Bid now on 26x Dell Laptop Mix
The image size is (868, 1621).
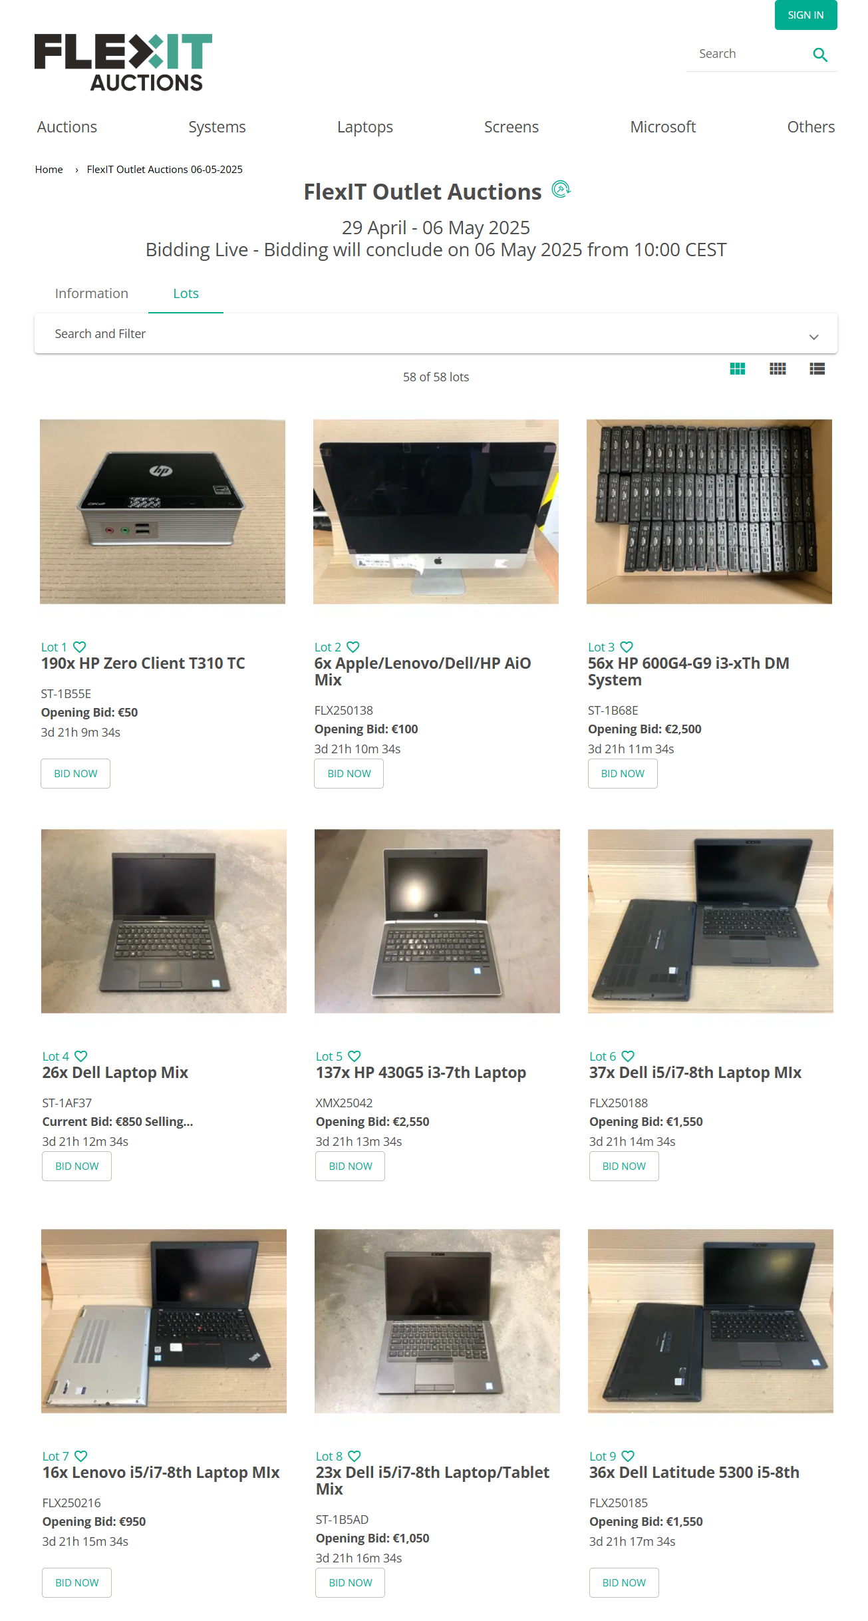tap(76, 1167)
